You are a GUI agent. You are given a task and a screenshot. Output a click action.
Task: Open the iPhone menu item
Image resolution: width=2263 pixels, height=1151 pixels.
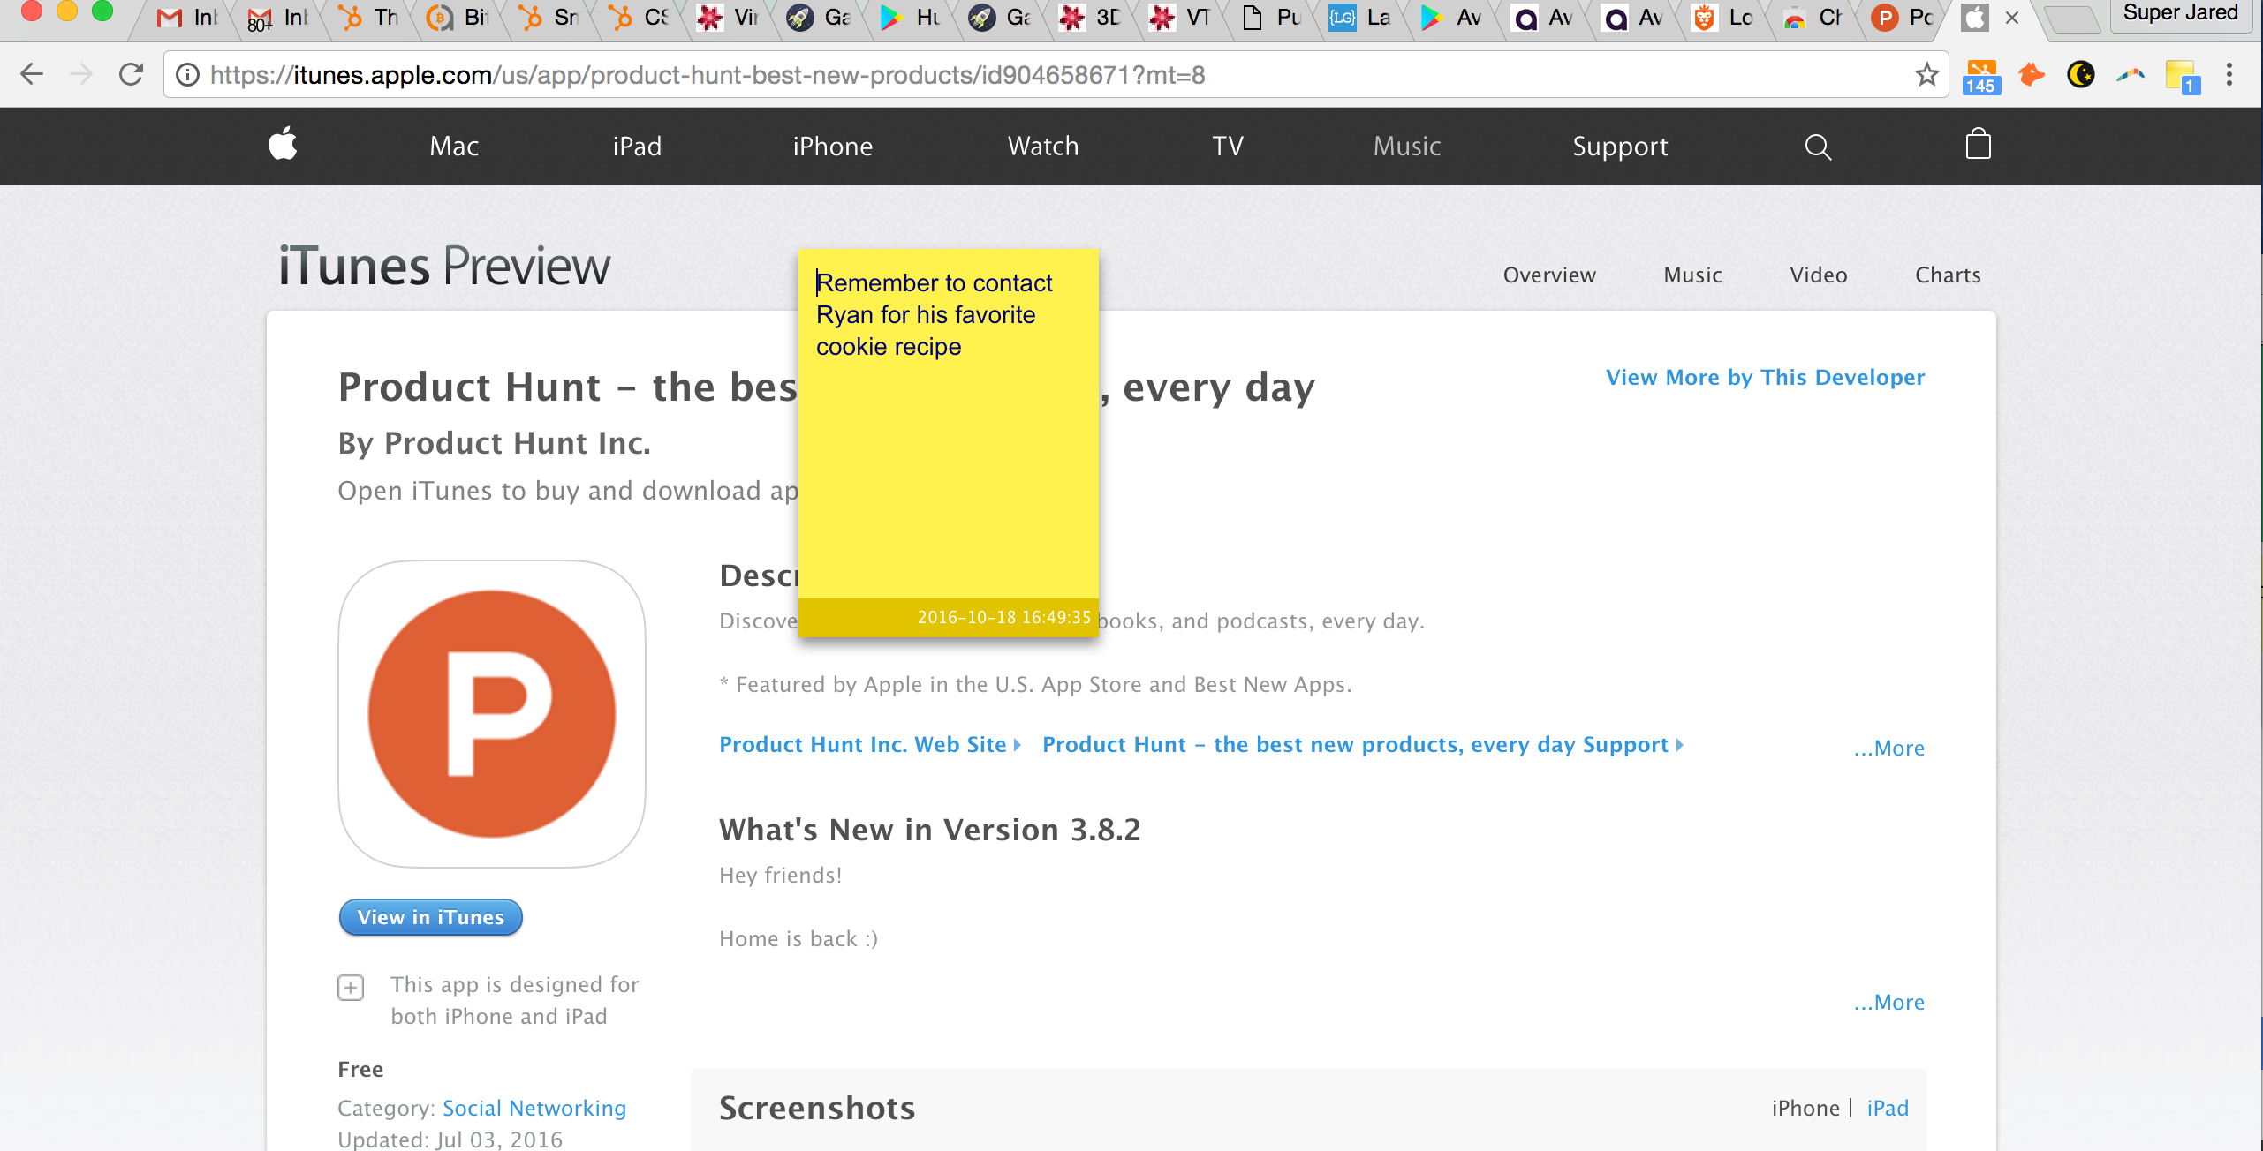point(832,147)
